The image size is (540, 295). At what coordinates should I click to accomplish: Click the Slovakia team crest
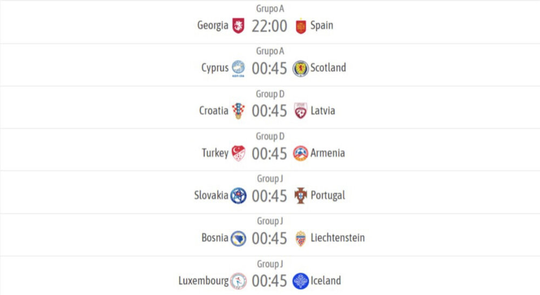[238, 196]
